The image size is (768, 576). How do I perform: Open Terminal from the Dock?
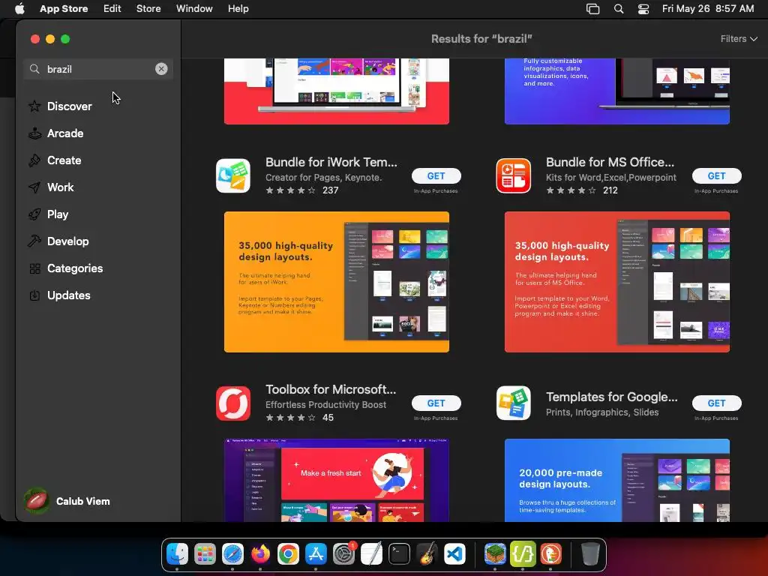click(x=399, y=554)
